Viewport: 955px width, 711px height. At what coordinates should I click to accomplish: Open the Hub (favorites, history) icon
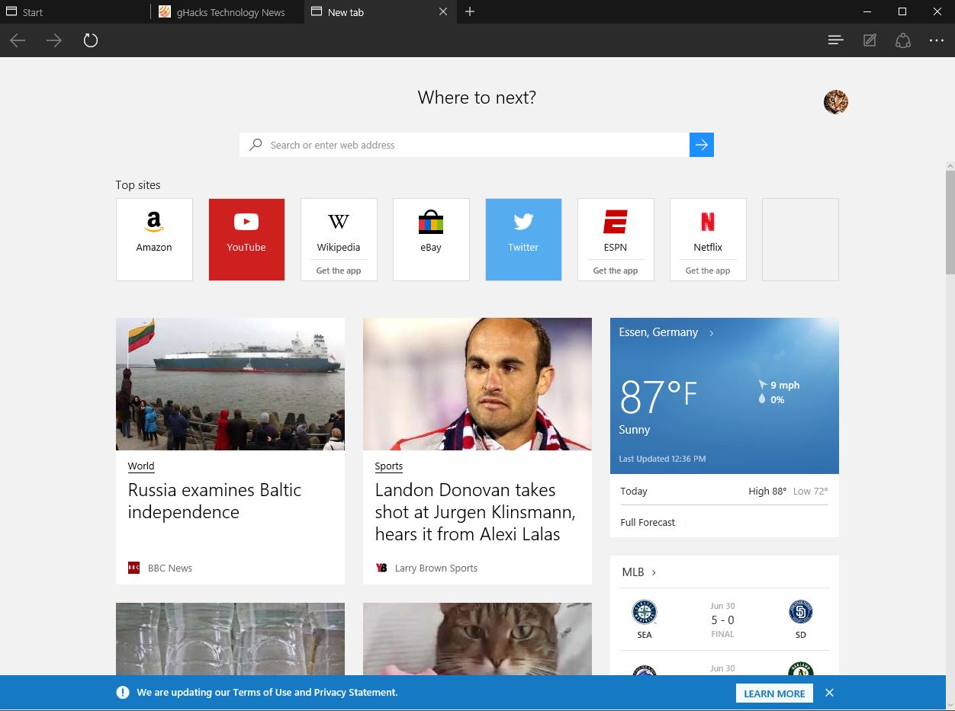(x=835, y=40)
